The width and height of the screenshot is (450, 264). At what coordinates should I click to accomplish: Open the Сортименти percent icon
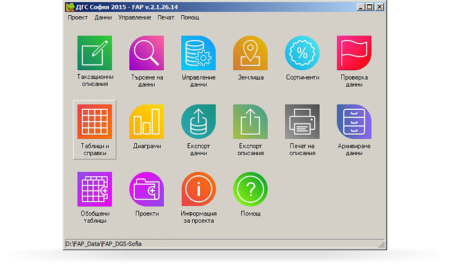(x=302, y=53)
